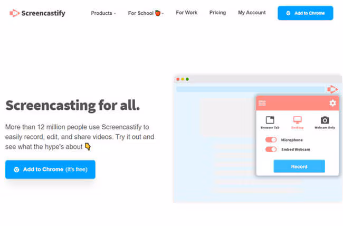343x226 pixels.
Task: Click Add to Chrome (It's free) button
Action: tap(50, 169)
